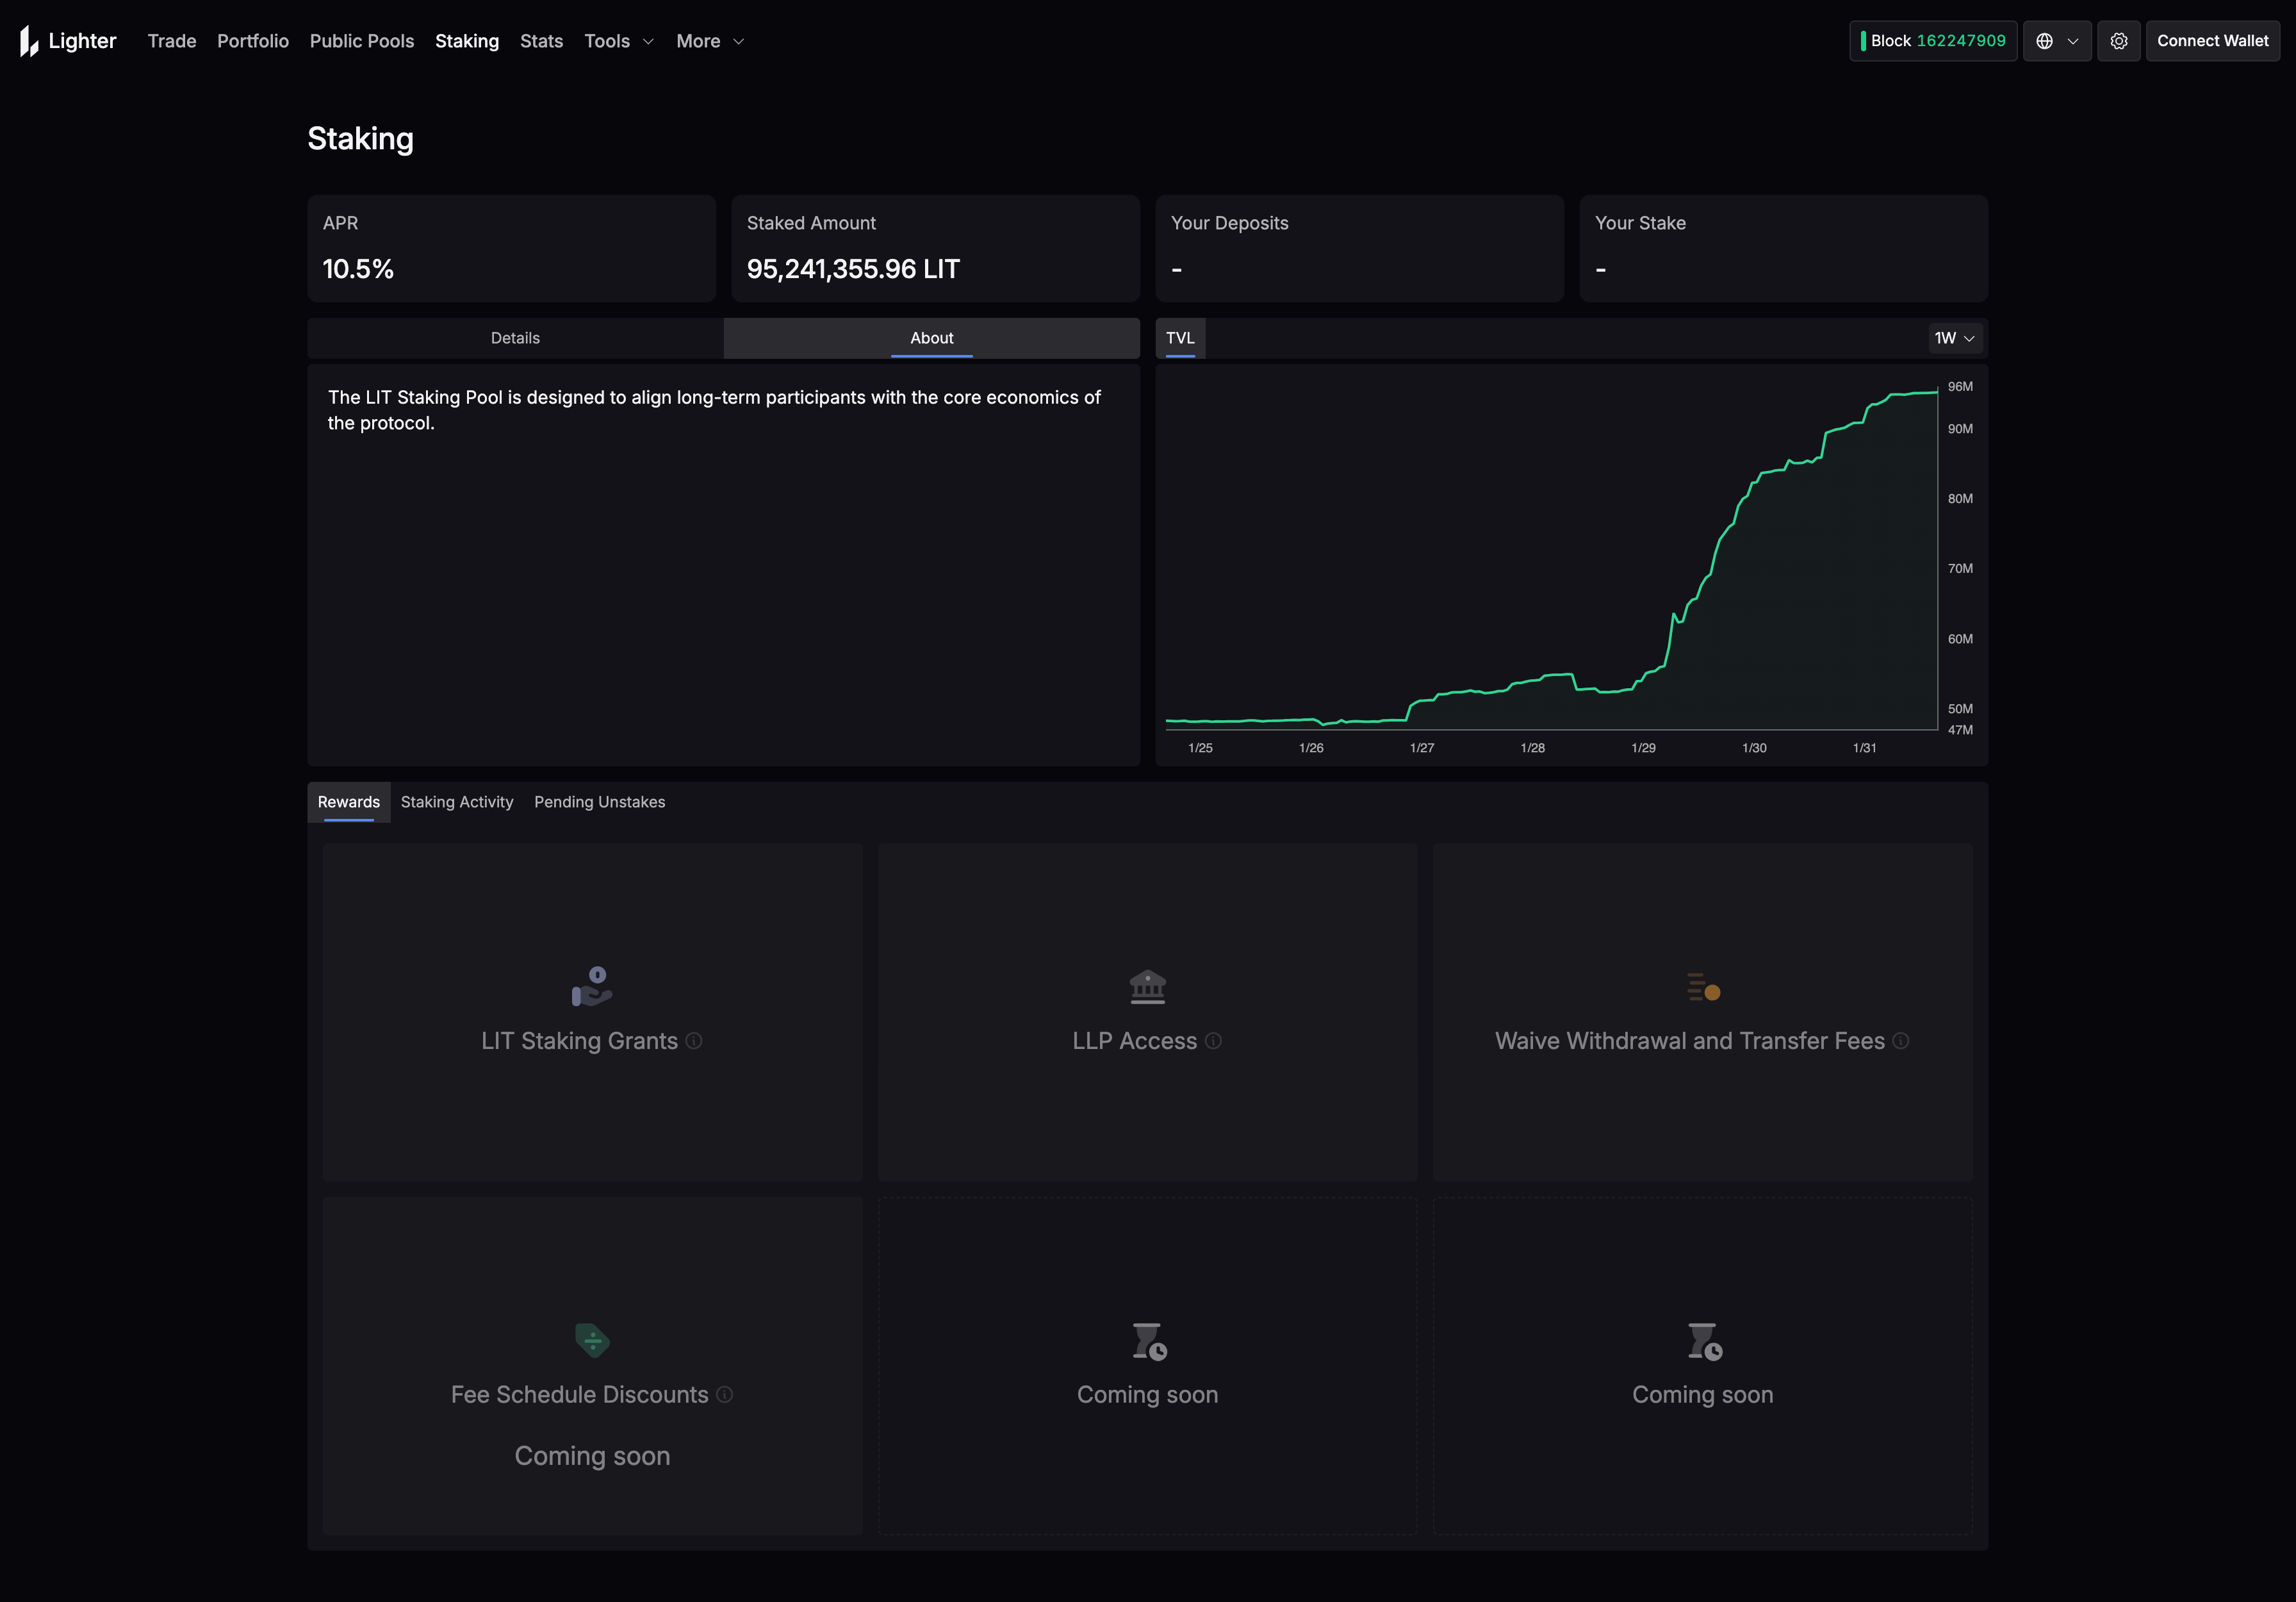Open settings via the gear icon

tap(2118, 41)
